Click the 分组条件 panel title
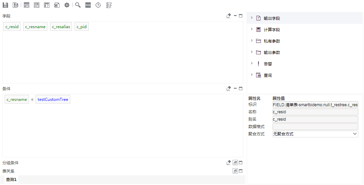This screenshot has height=185, width=364. (10, 163)
